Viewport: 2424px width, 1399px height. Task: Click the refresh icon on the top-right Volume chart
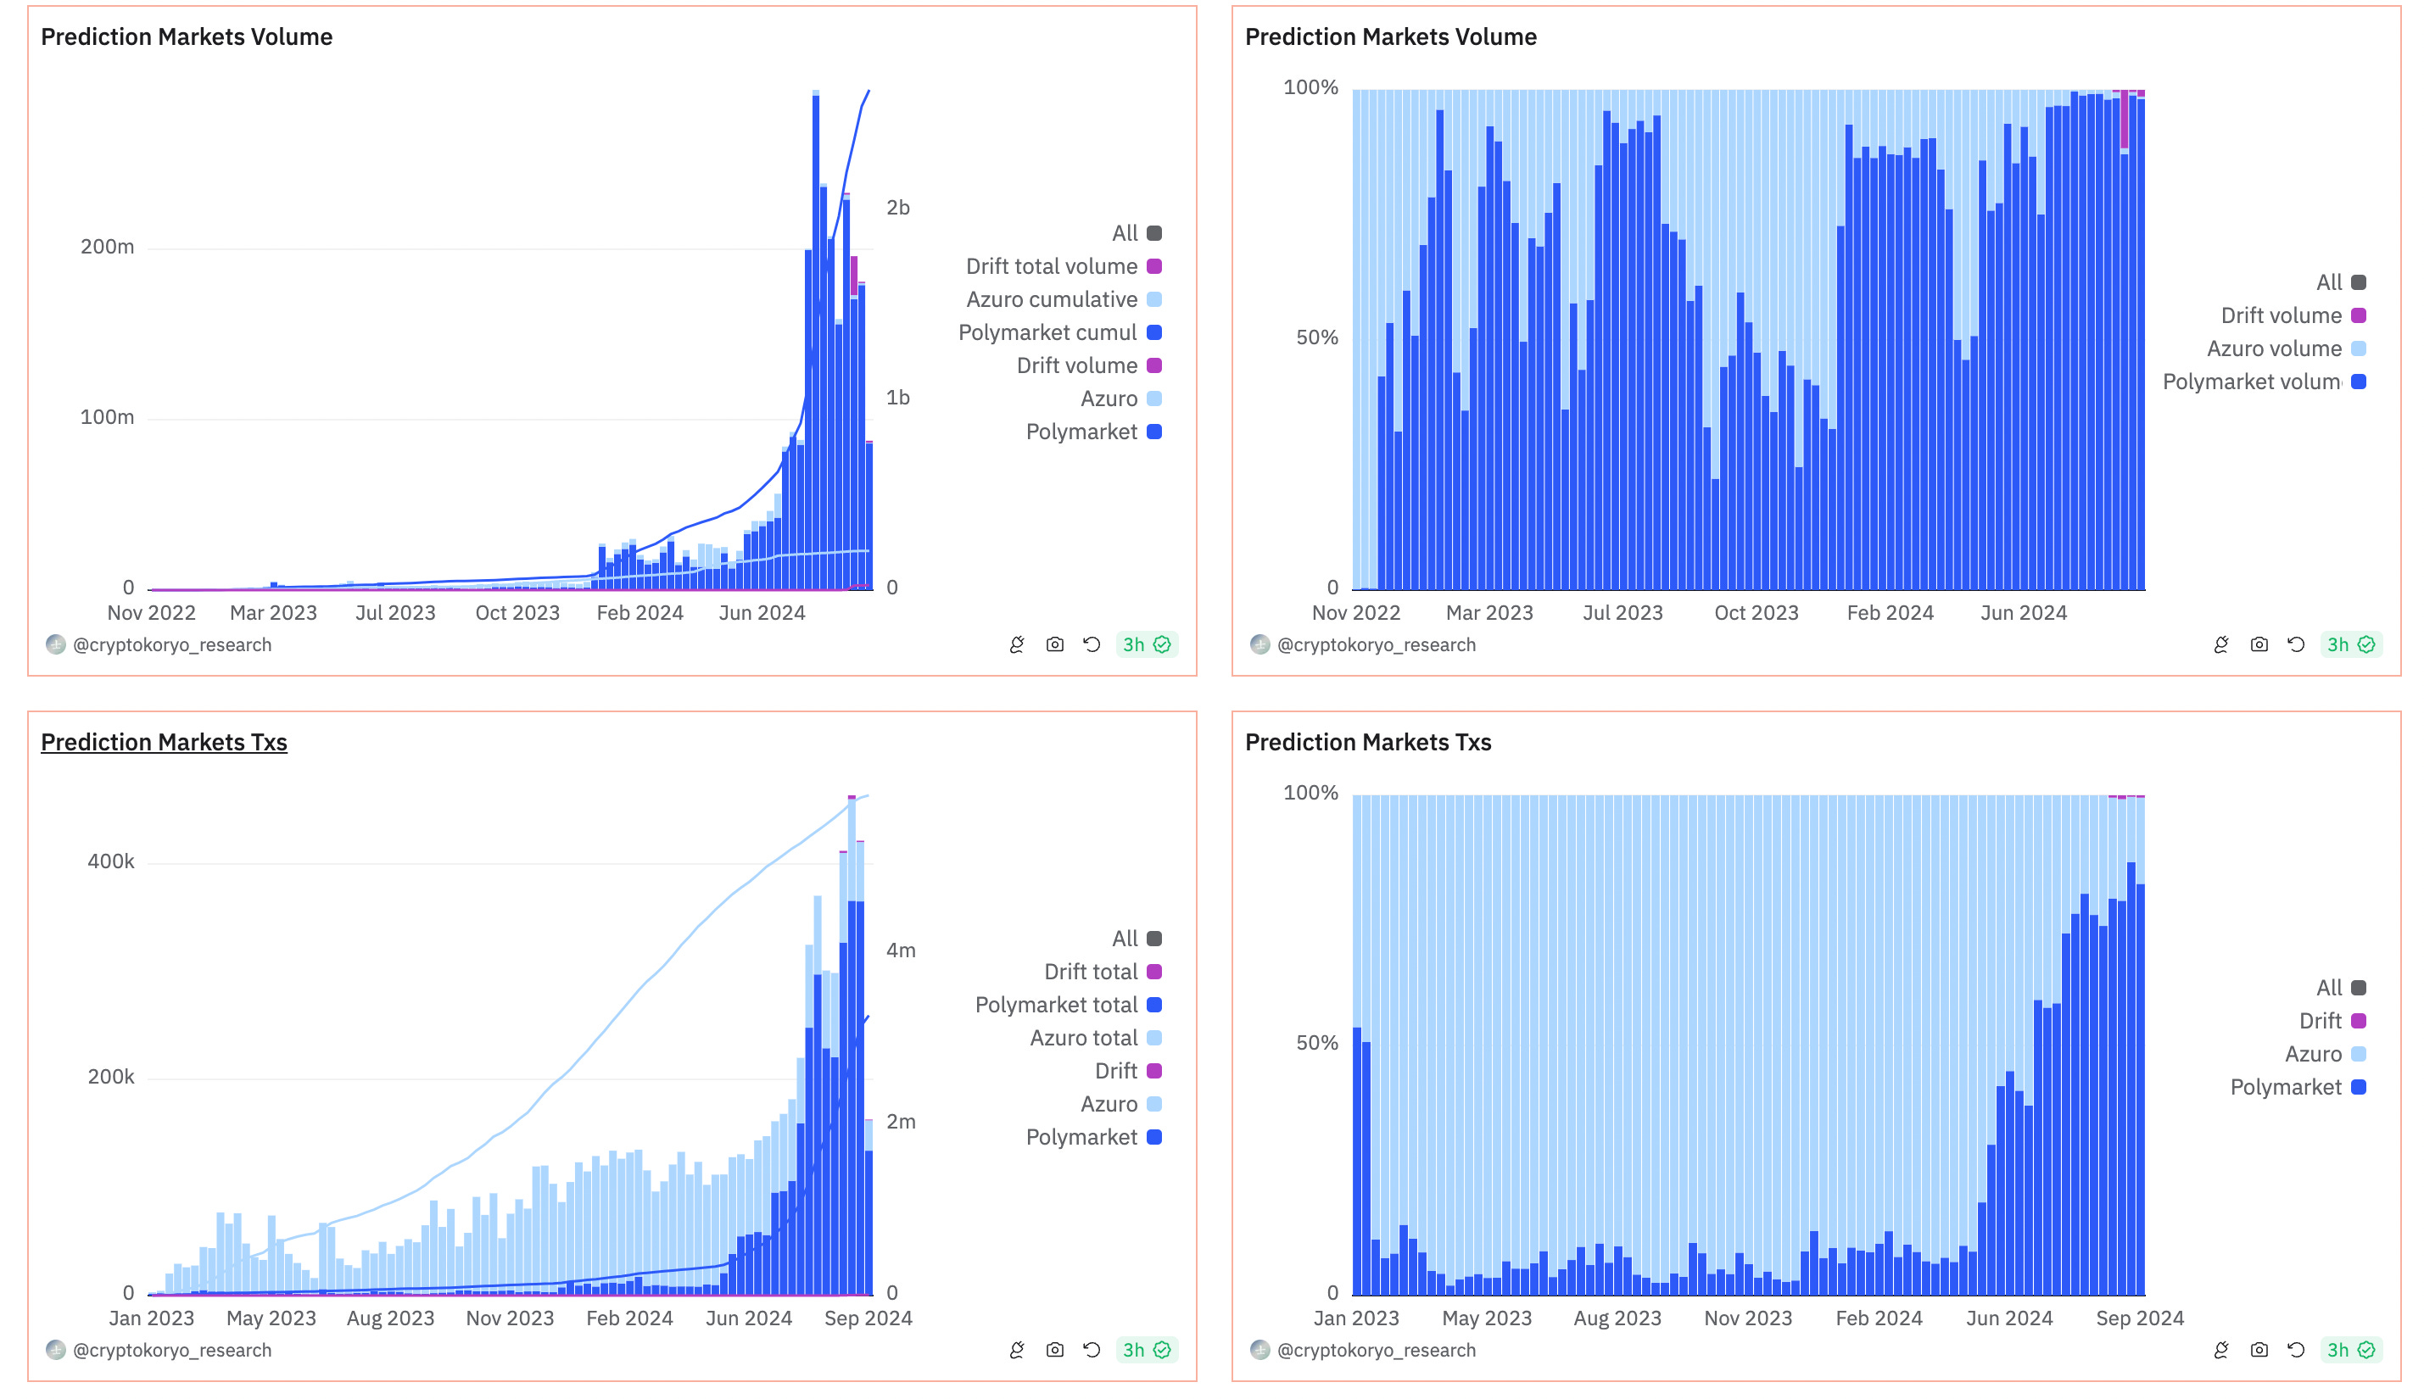(x=2295, y=644)
